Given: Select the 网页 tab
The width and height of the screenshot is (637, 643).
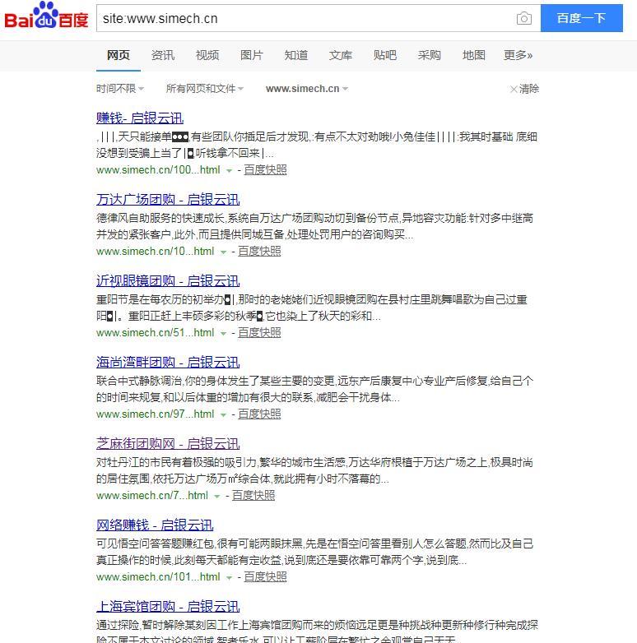Looking at the screenshot, I should click(119, 55).
